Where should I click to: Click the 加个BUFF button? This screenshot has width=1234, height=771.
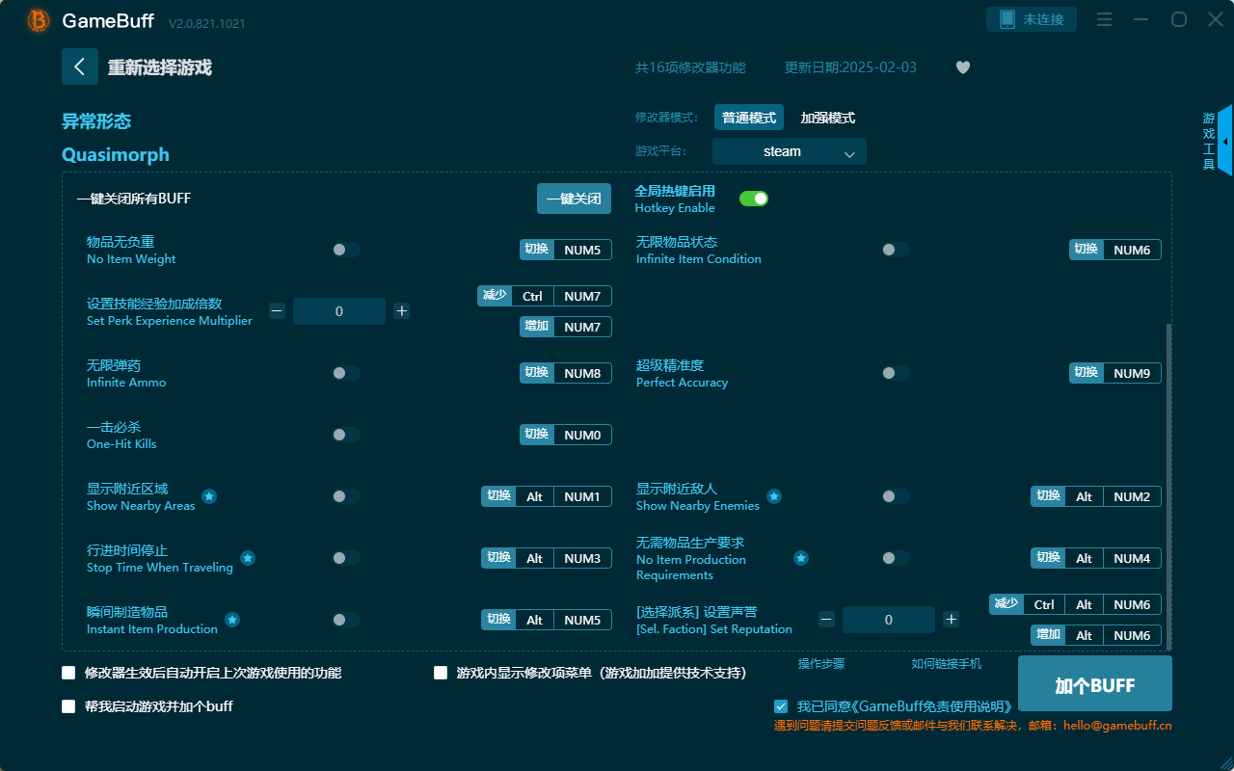click(x=1094, y=683)
